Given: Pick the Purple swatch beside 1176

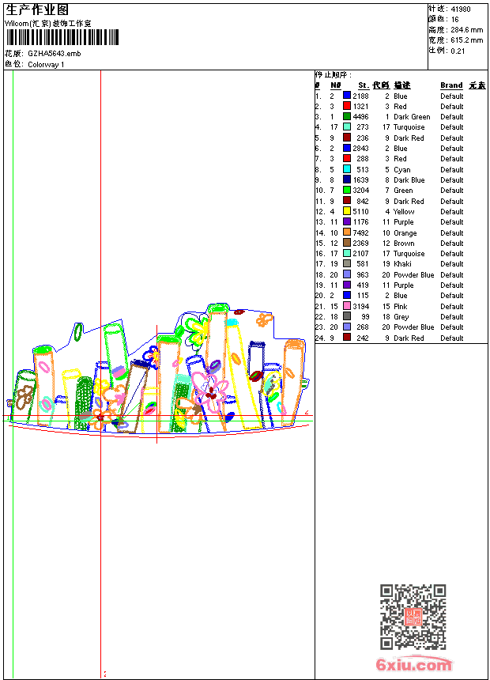Looking at the screenshot, I should click(x=347, y=221).
